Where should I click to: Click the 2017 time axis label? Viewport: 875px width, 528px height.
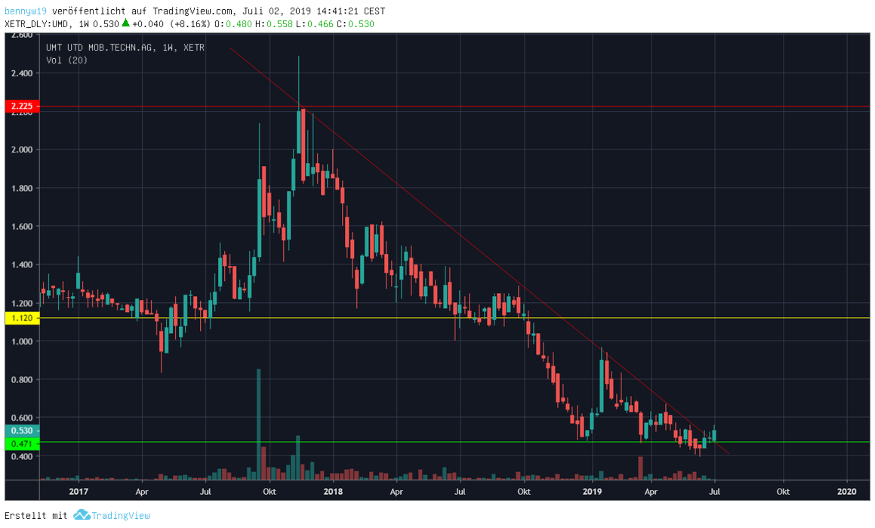pyautogui.click(x=79, y=492)
